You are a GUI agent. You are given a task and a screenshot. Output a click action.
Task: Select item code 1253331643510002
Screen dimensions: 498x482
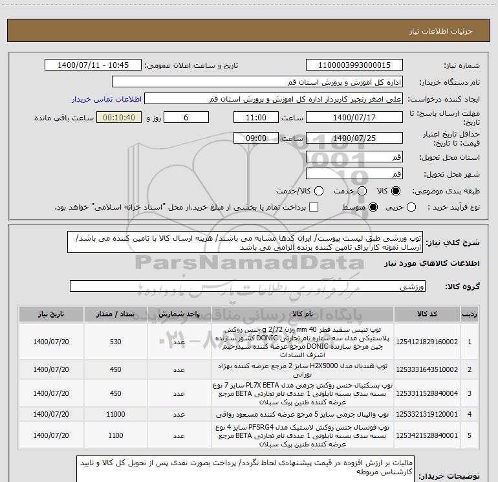[427, 369]
